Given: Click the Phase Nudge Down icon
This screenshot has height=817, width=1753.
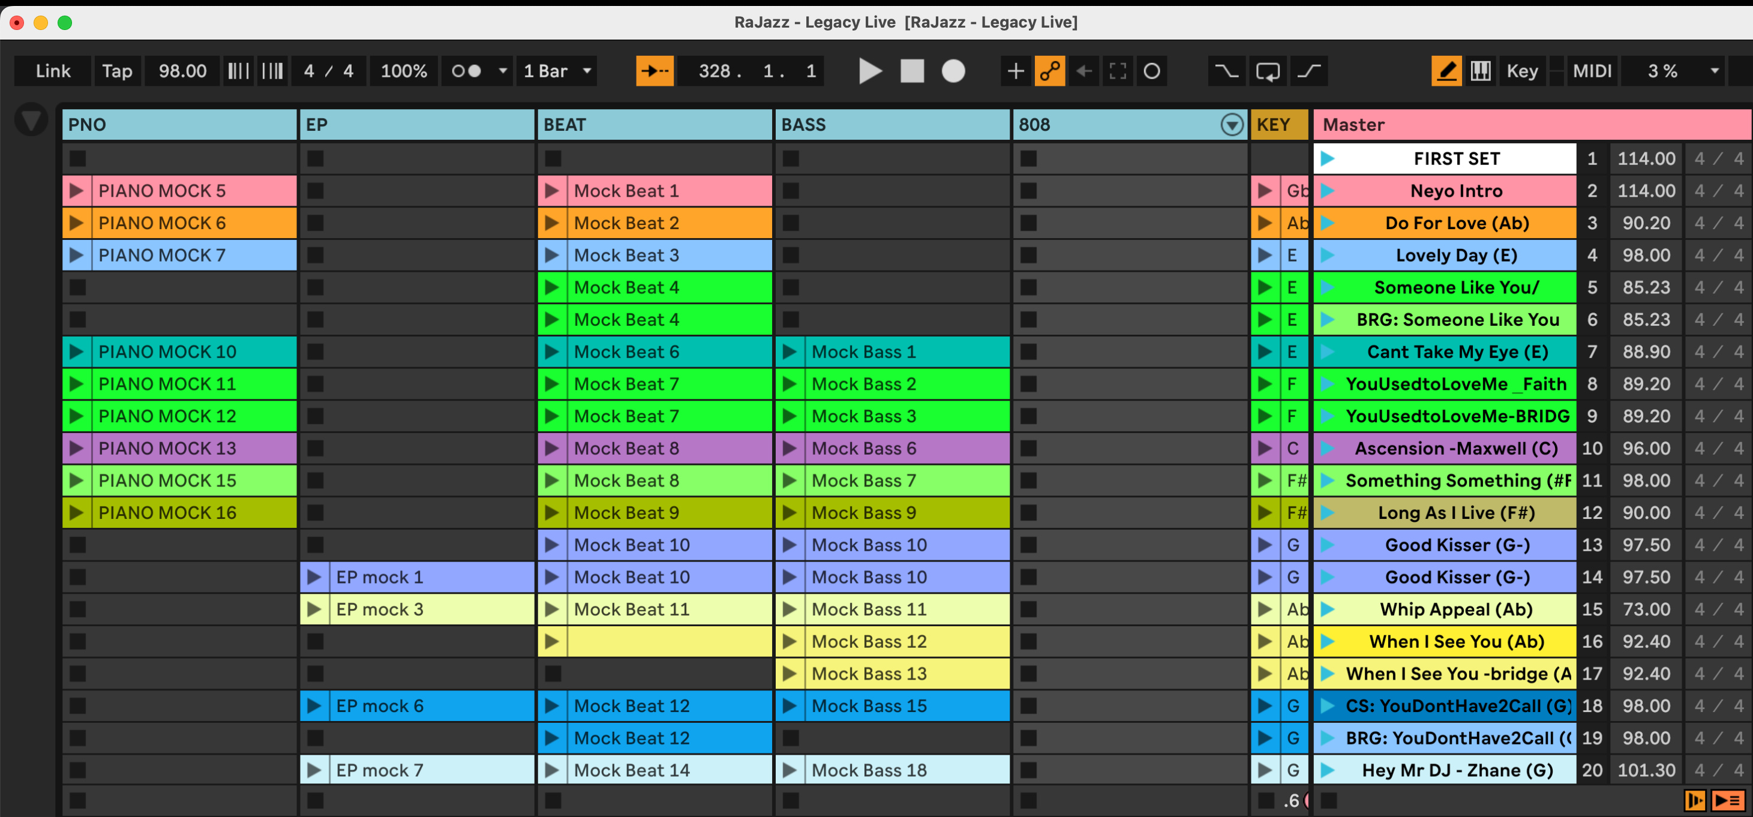Looking at the screenshot, I should pyautogui.click(x=238, y=71).
